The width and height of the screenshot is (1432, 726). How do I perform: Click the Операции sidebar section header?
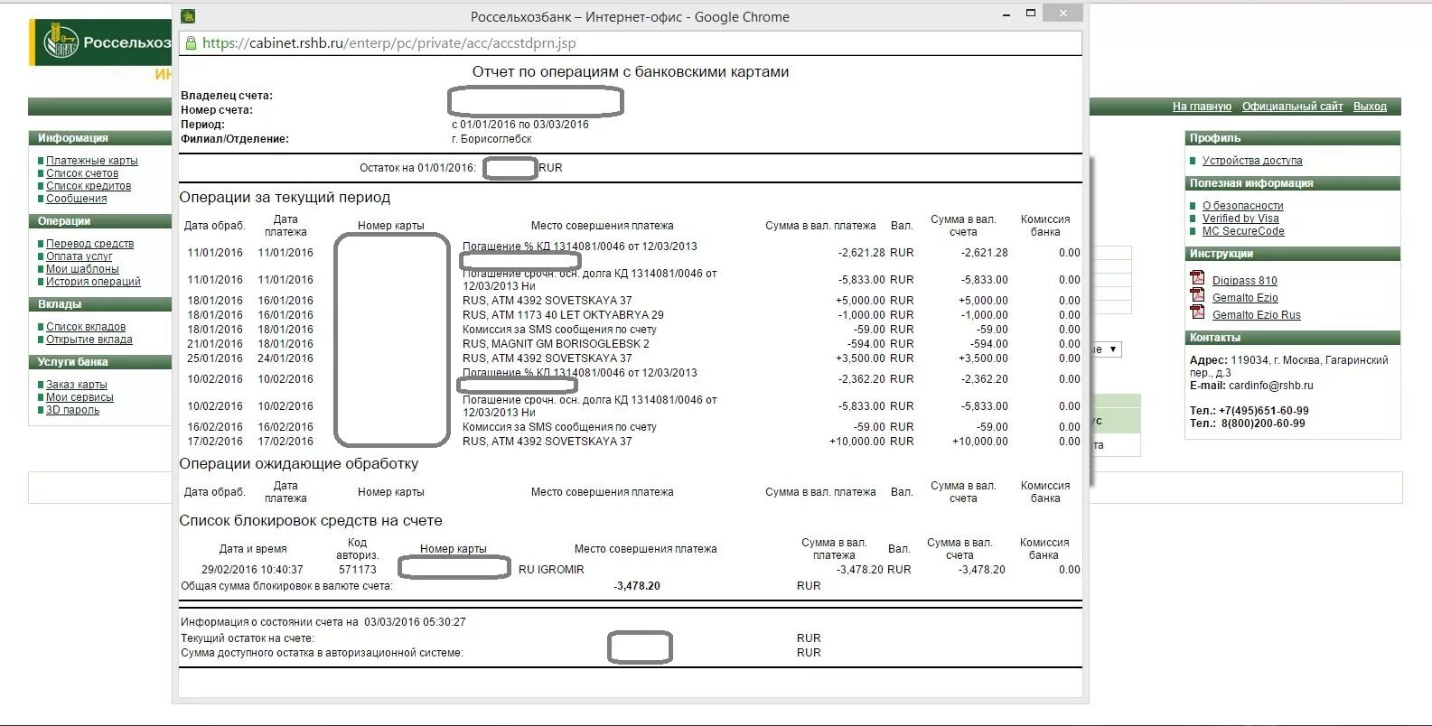pyautogui.click(x=99, y=221)
